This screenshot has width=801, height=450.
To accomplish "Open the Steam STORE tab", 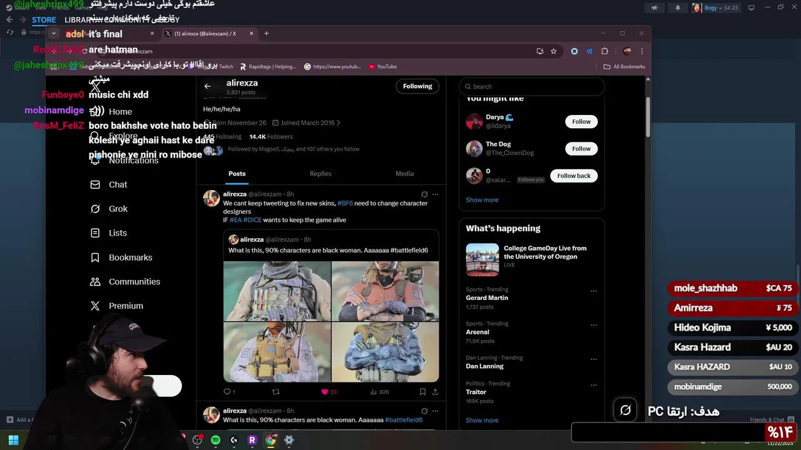I will (44, 20).
